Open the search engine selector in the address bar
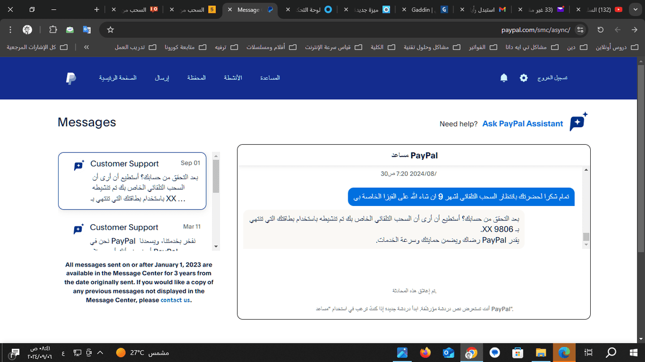 pyautogui.click(x=582, y=31)
